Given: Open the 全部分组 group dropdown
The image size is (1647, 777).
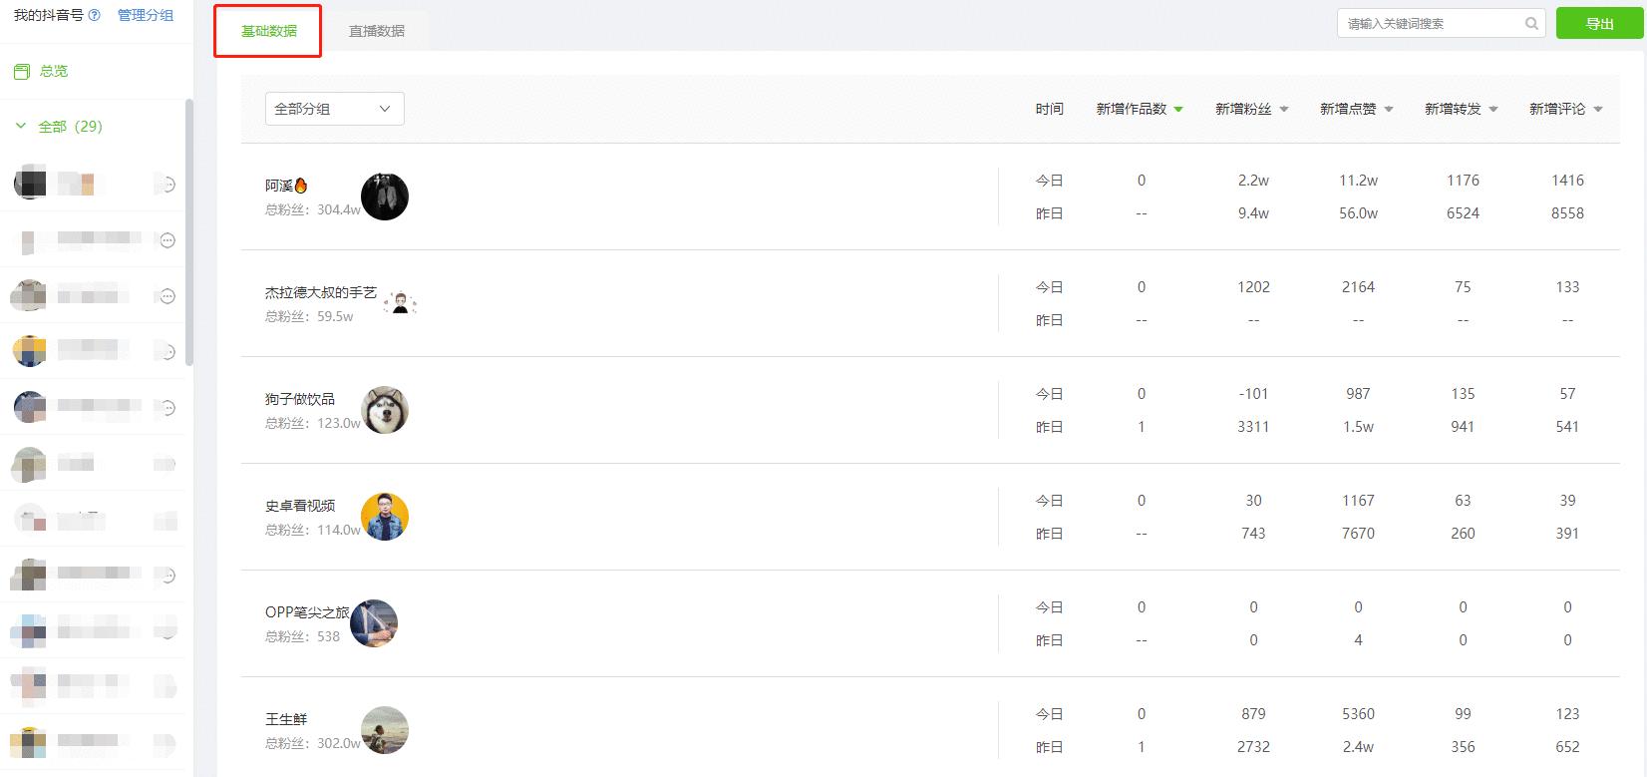Looking at the screenshot, I should click(x=334, y=109).
